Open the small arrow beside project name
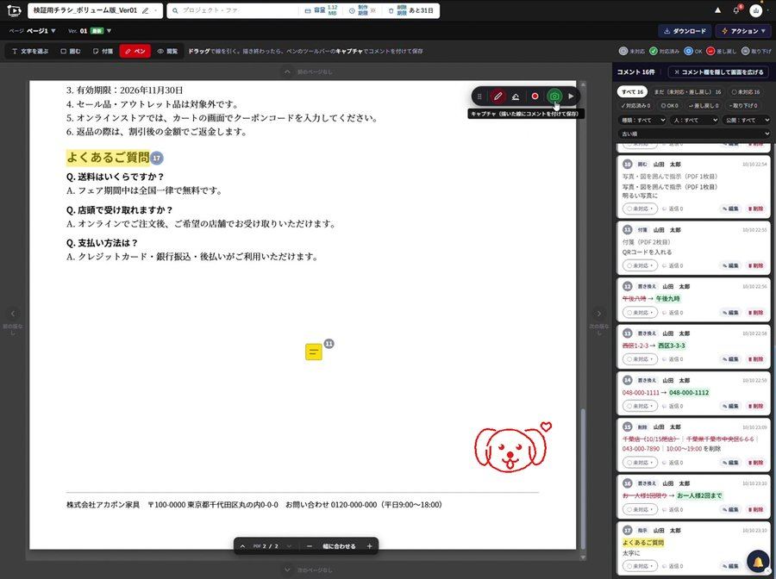This screenshot has height=579, width=776. tap(156, 10)
